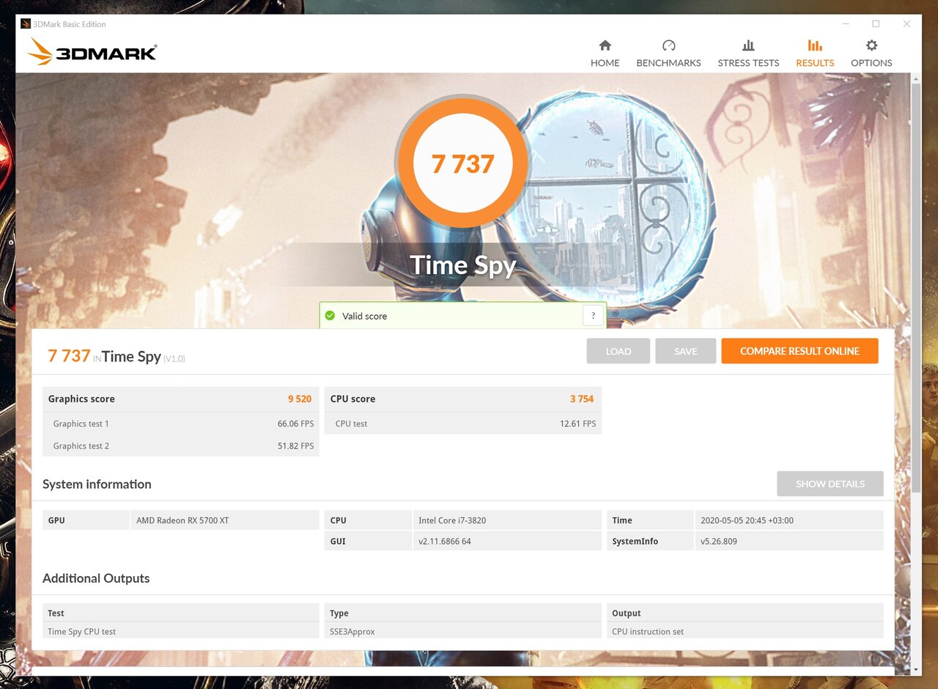This screenshot has width=938, height=689.
Task: Click Graphics test 1 row 66.06 FPS
Action: (180, 424)
